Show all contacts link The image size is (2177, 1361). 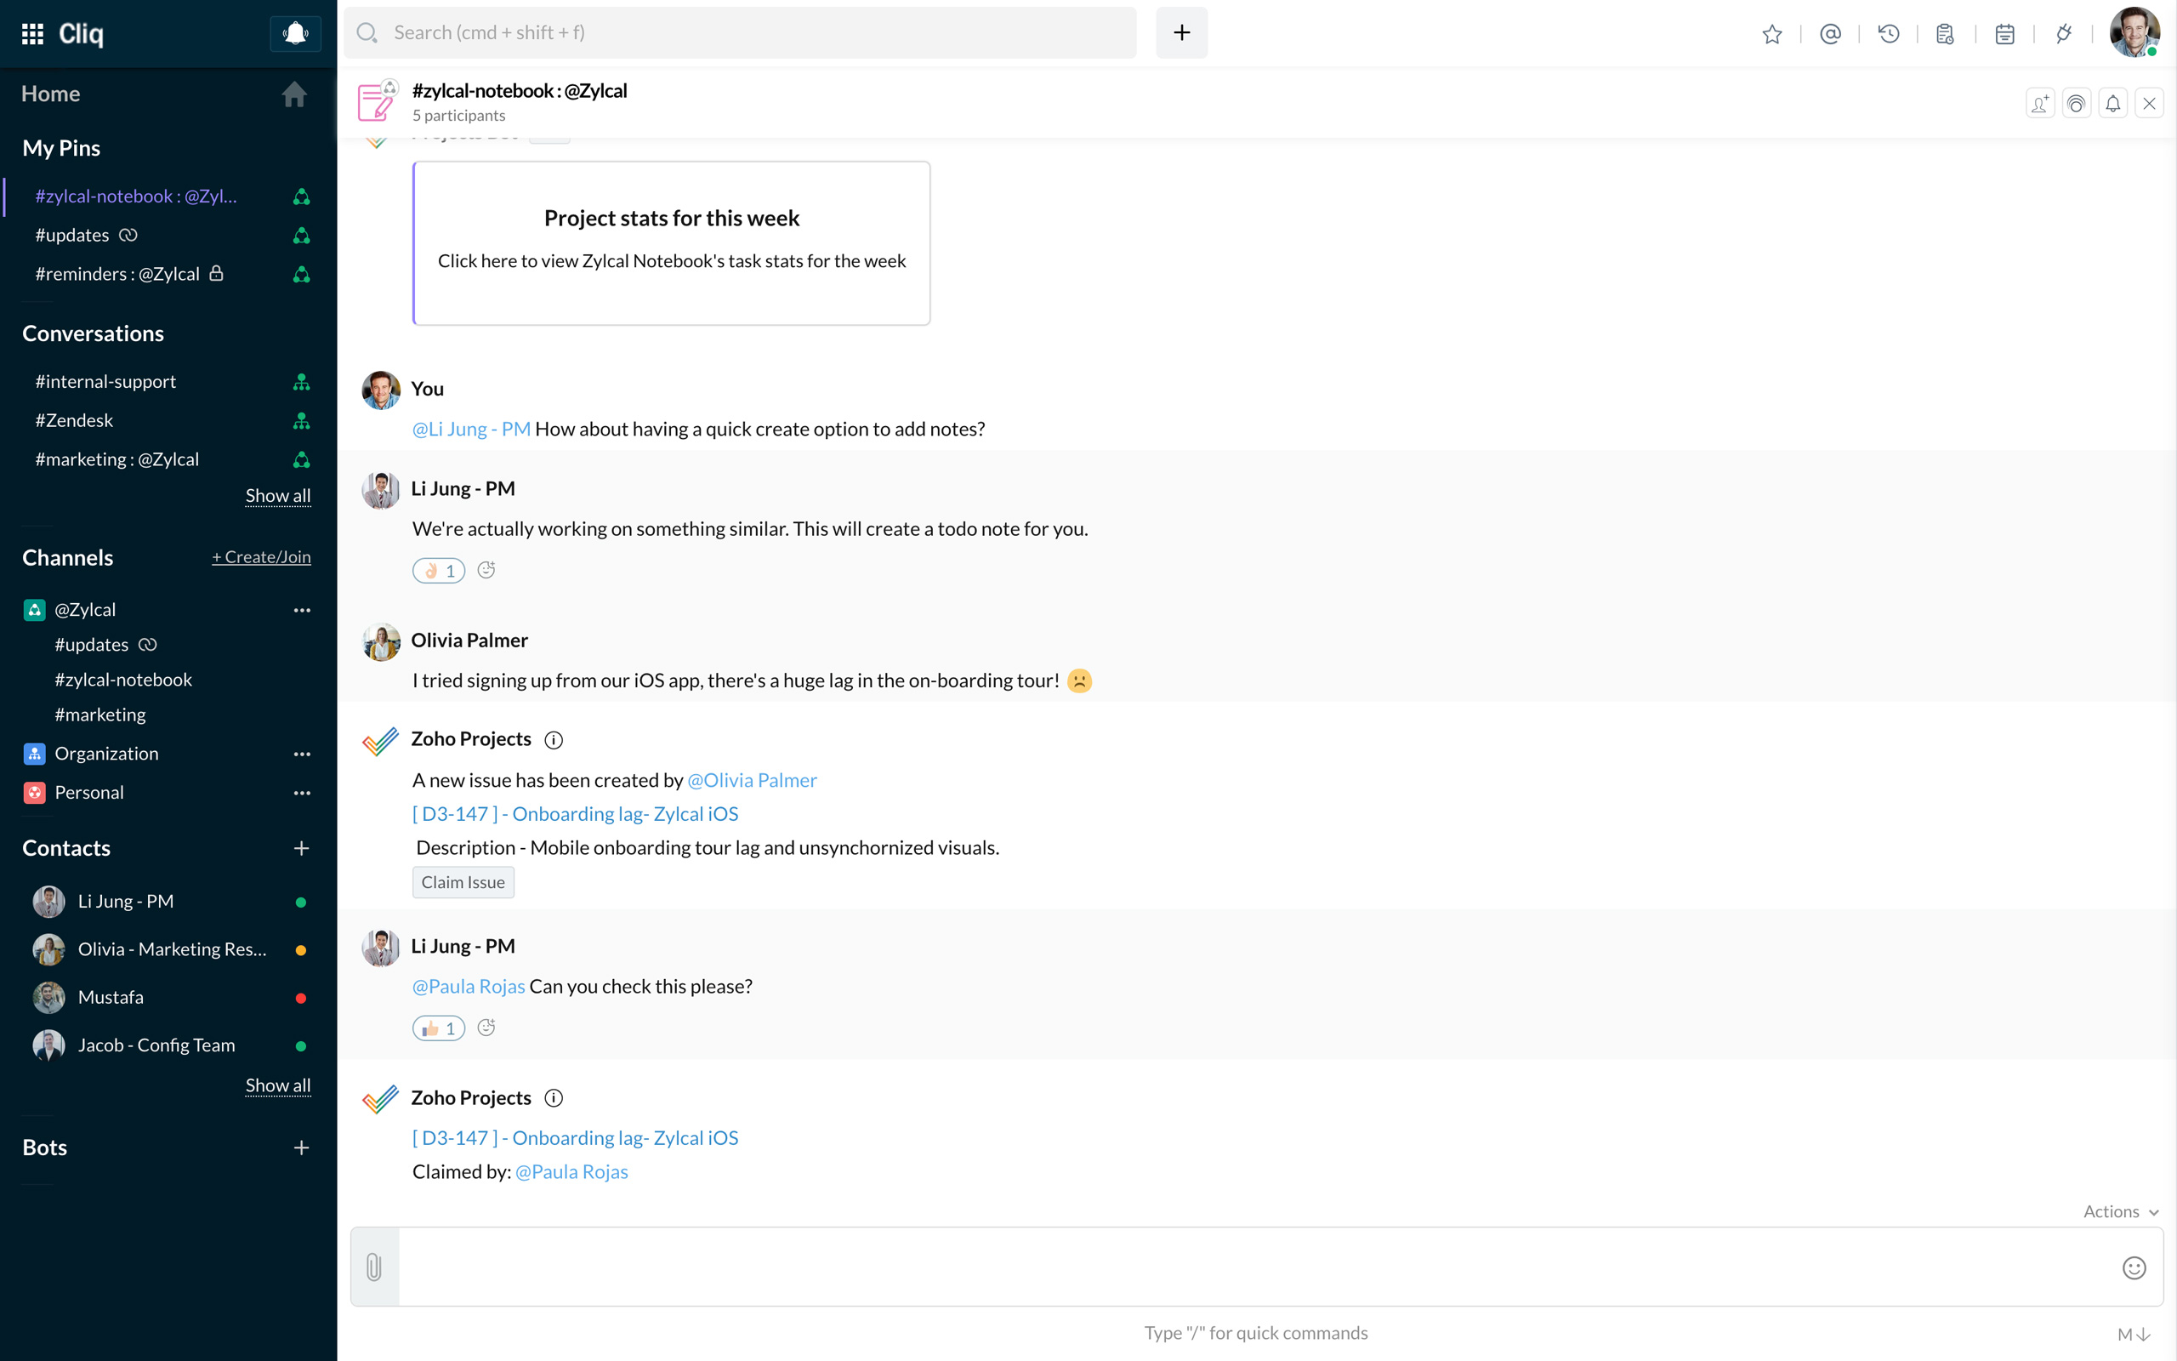278,1085
